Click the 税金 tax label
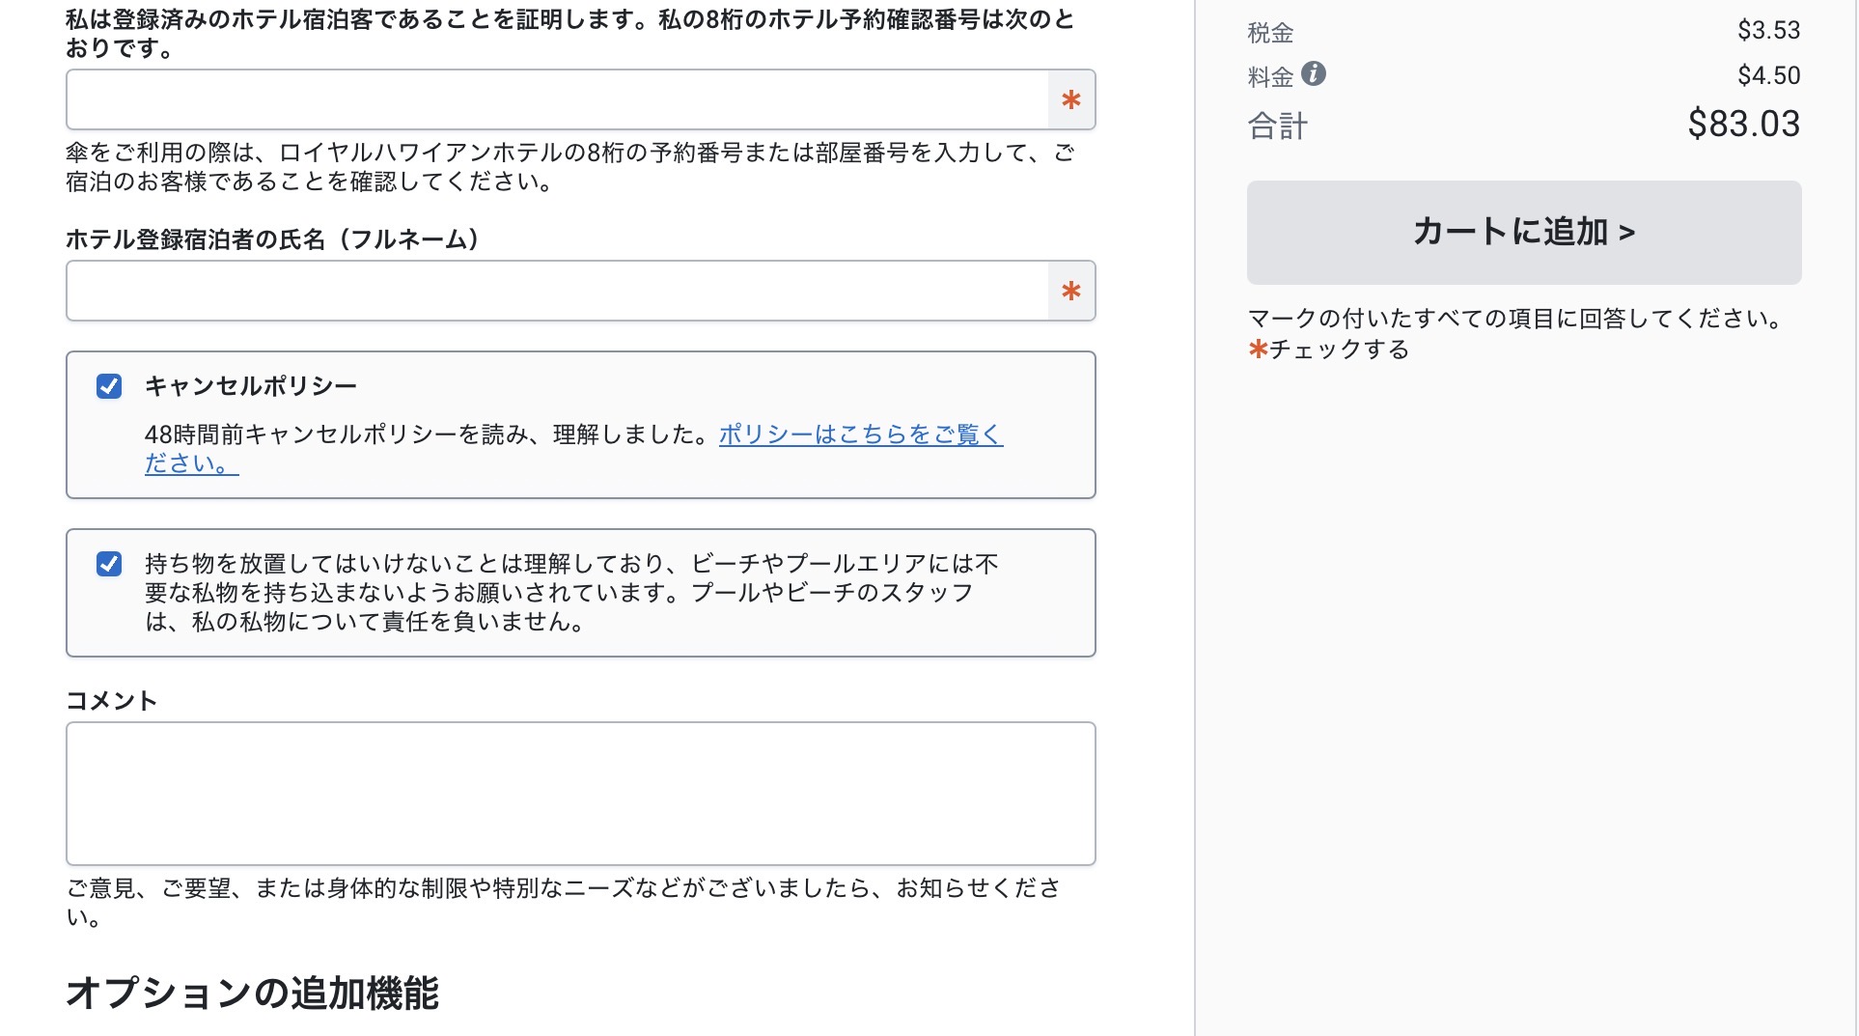Image resolution: width=1859 pixels, height=1036 pixels. coord(1269,29)
